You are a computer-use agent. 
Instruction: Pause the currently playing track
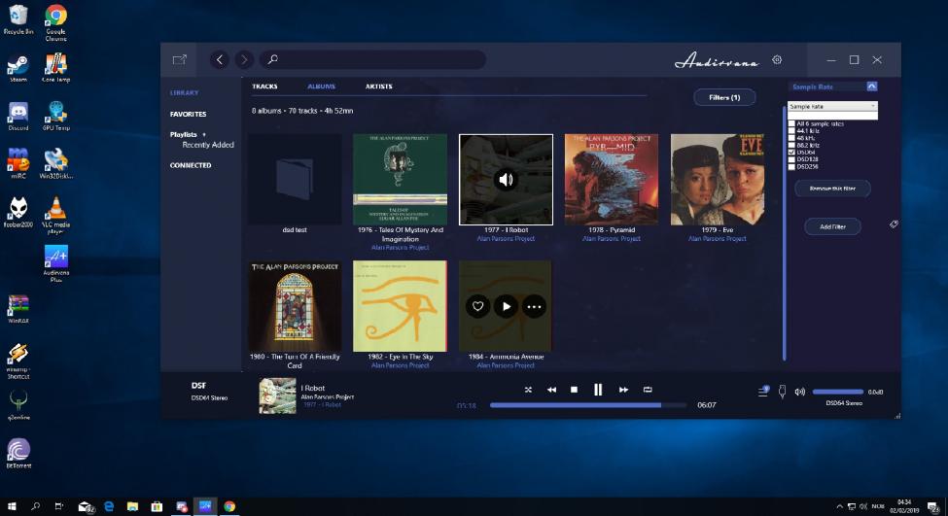pos(598,390)
